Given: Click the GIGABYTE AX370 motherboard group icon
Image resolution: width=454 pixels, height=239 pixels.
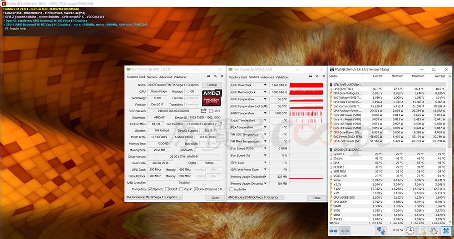Looking at the screenshot, I should pos(331,150).
